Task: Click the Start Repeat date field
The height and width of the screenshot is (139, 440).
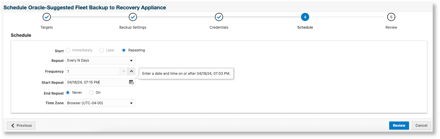Action: [x=96, y=82]
